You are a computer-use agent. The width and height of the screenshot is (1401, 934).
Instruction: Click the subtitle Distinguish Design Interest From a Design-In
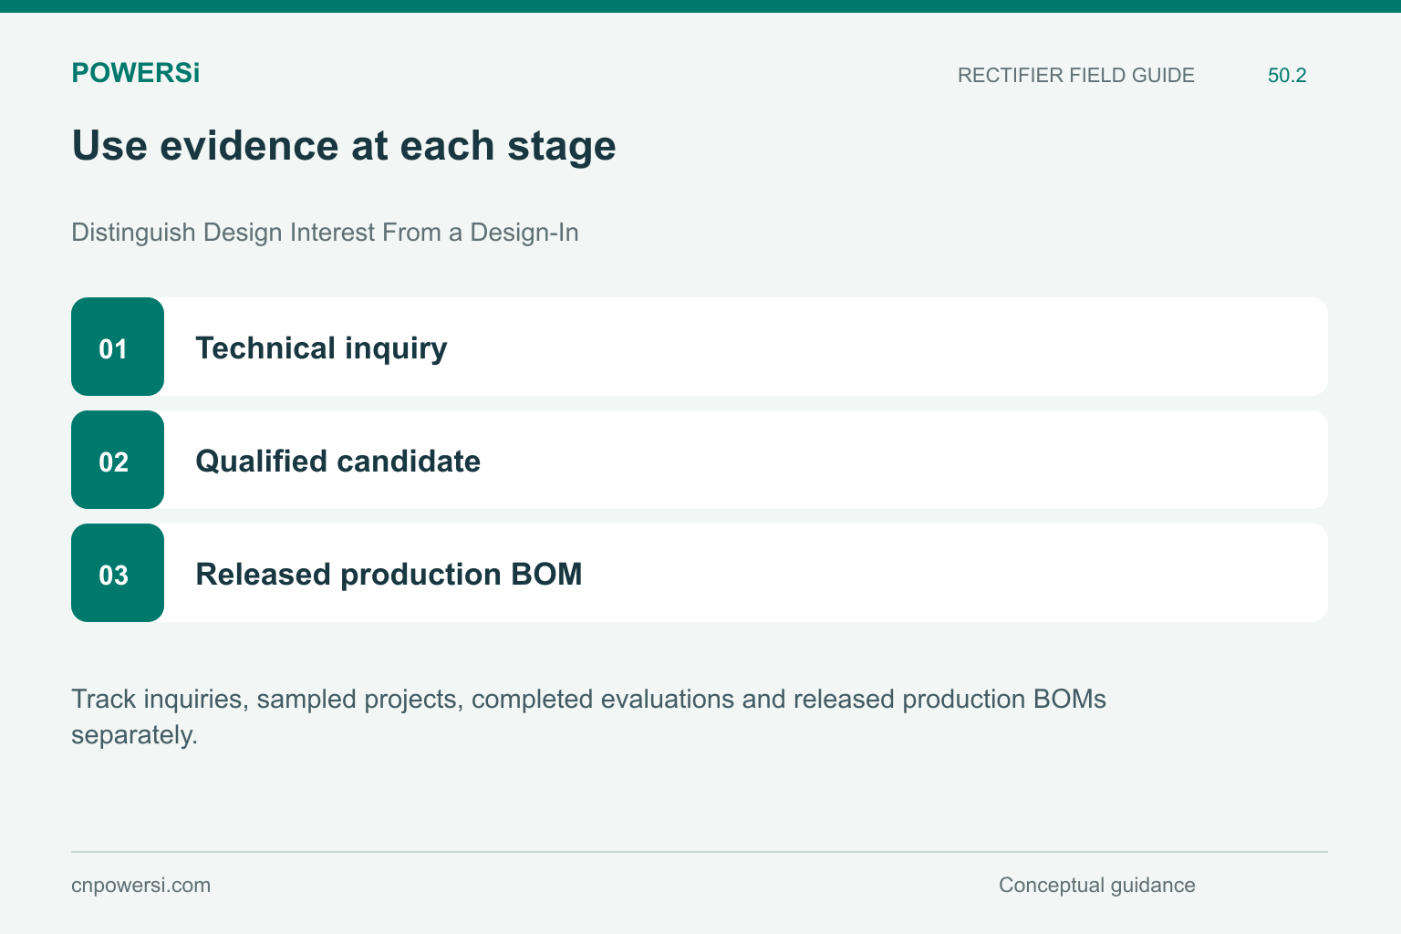(x=325, y=233)
